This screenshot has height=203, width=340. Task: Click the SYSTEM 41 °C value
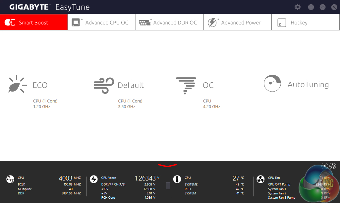point(240,193)
